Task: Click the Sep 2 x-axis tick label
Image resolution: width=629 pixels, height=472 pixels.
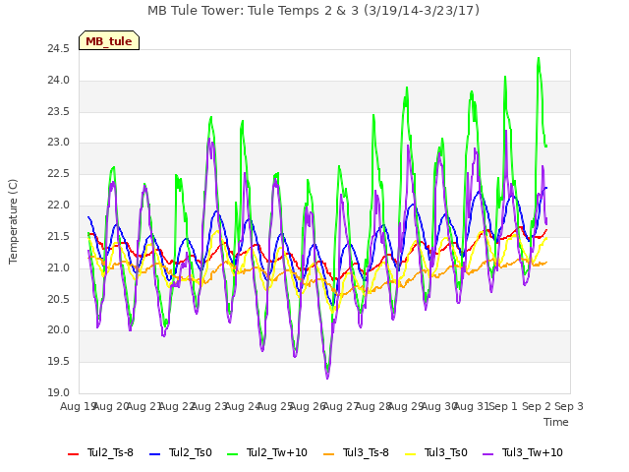Action: [x=537, y=406]
